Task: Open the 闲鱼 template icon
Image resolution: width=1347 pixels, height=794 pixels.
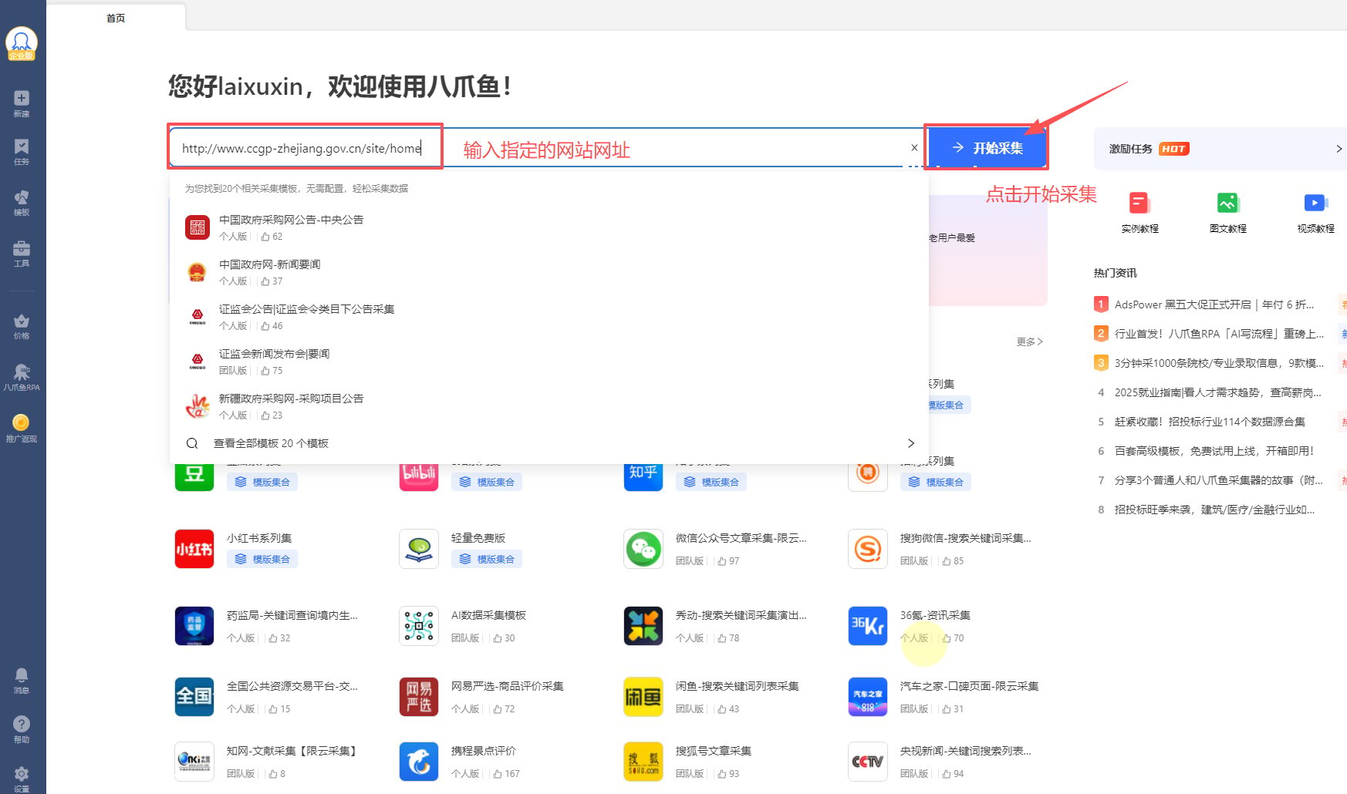Action: tap(643, 697)
